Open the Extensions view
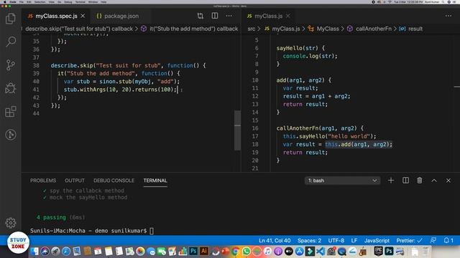The width and height of the screenshot is (460, 258). click(11, 112)
